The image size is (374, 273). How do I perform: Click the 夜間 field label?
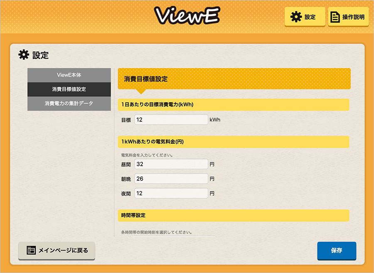click(x=126, y=194)
